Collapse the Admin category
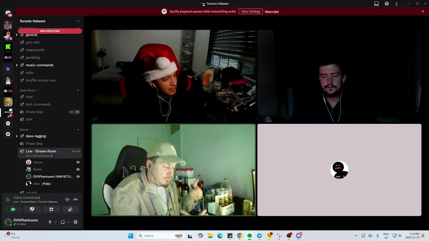The width and height of the screenshot is (429, 241). click(25, 130)
